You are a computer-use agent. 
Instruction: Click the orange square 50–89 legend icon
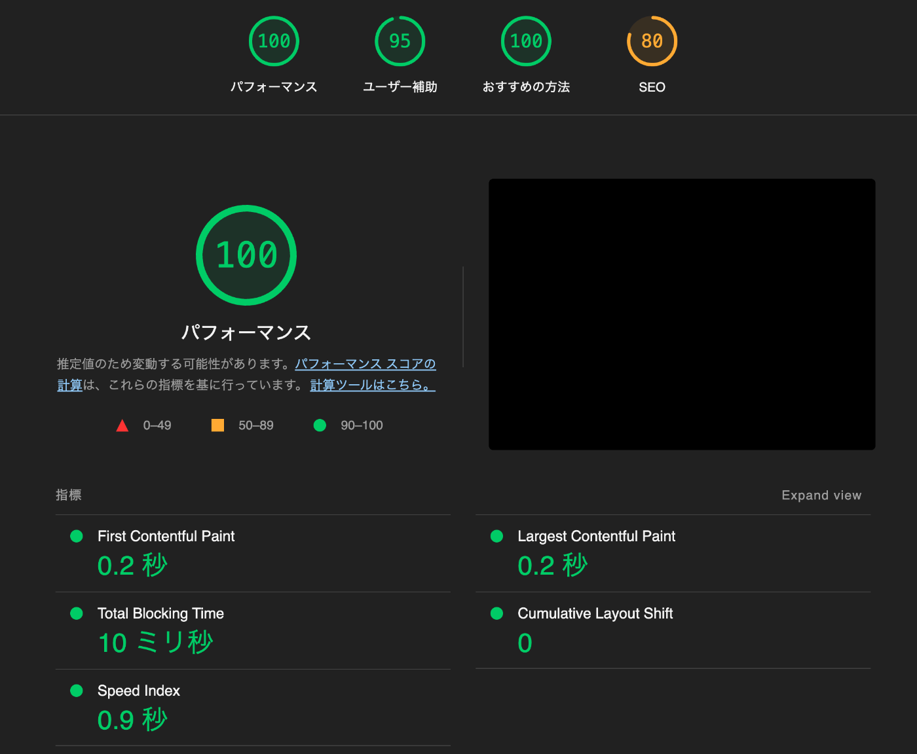[217, 425]
